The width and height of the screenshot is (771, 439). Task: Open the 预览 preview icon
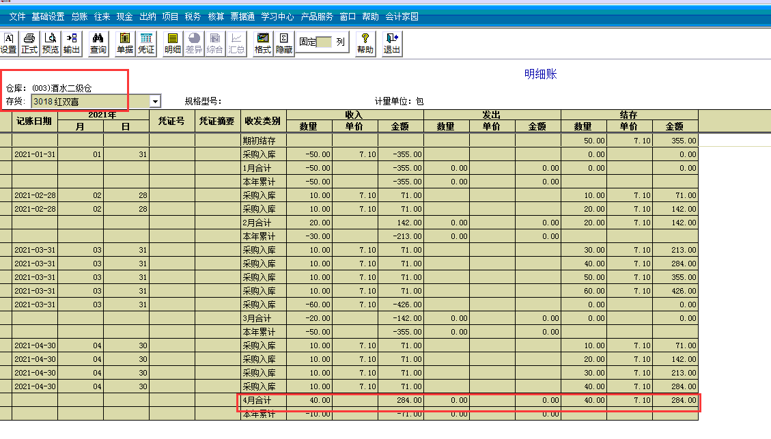(50, 44)
